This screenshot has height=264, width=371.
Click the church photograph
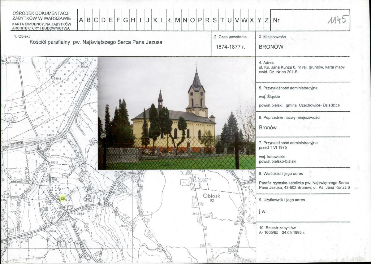pos(176,113)
